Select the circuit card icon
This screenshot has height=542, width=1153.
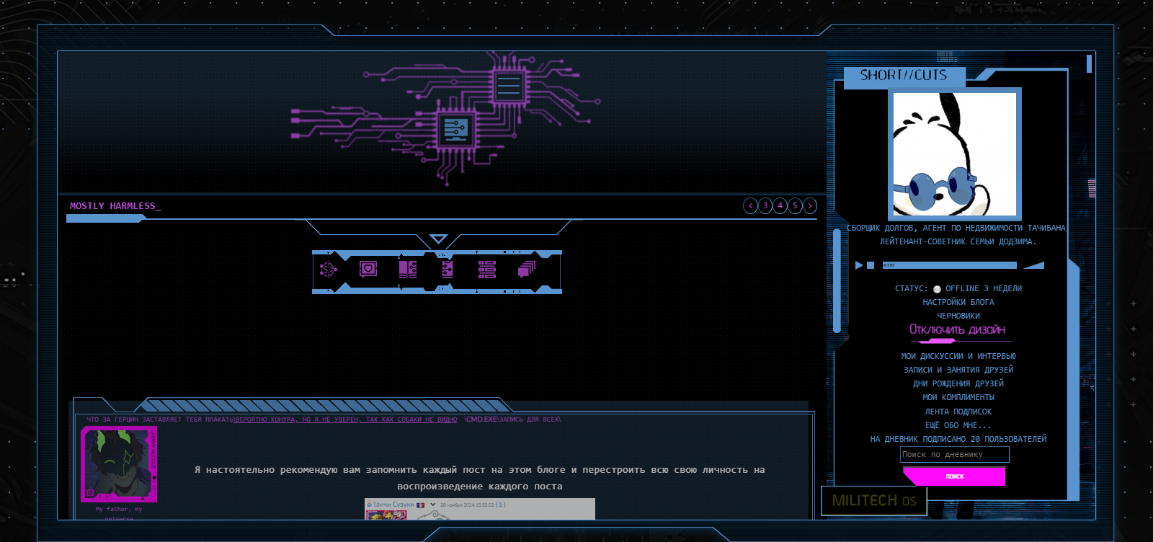tap(447, 270)
